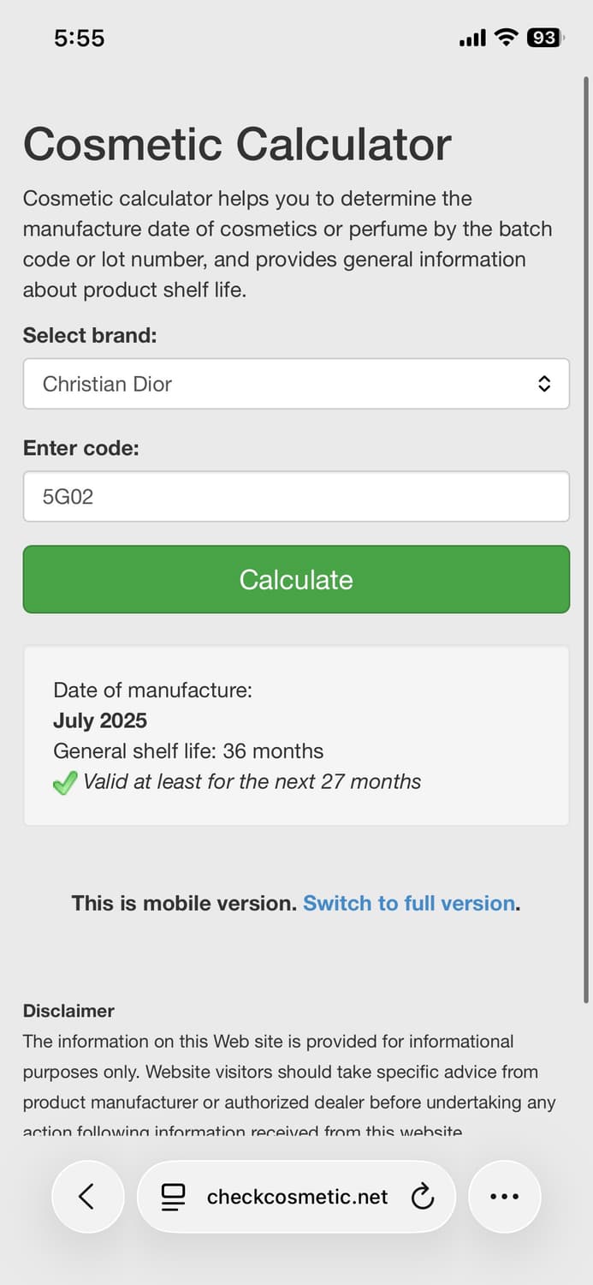Open the Christian Dior brand dropdown
The height and width of the screenshot is (1285, 593).
tap(295, 384)
